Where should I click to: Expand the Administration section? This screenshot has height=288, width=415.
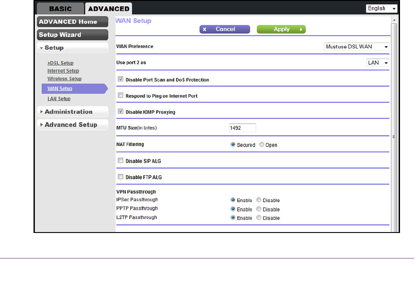pyautogui.click(x=72, y=112)
